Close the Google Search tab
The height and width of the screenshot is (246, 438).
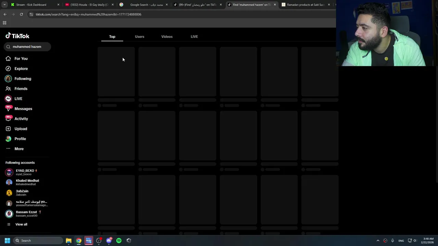click(167, 5)
